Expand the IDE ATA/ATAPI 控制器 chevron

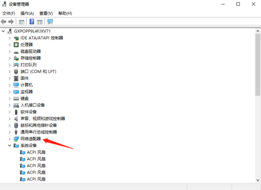[10, 38]
